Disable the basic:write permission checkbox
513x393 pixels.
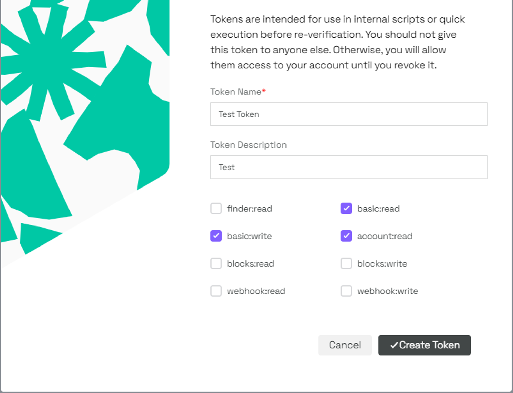coord(216,236)
